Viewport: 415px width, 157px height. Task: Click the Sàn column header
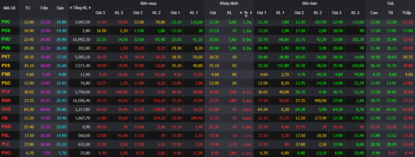[x=60, y=8]
